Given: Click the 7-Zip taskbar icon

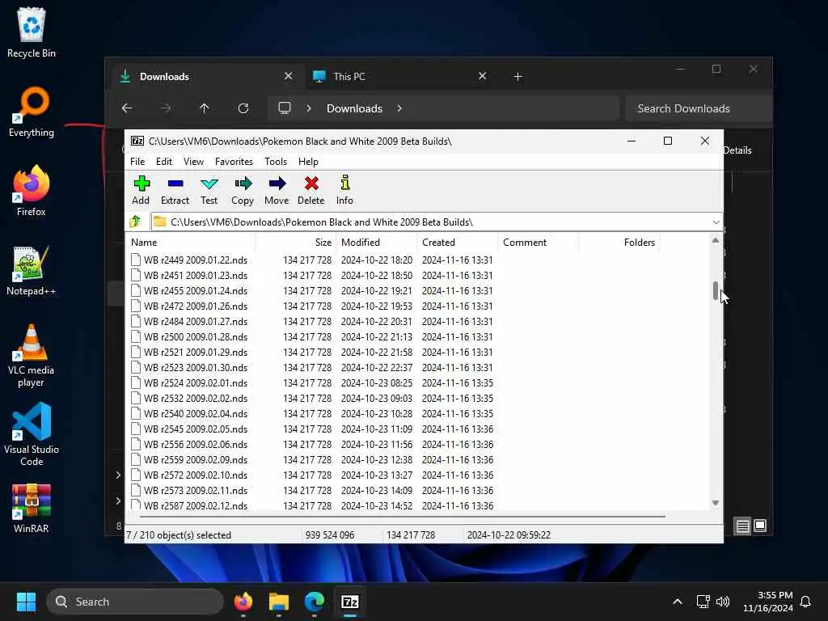Looking at the screenshot, I should click(x=349, y=602).
